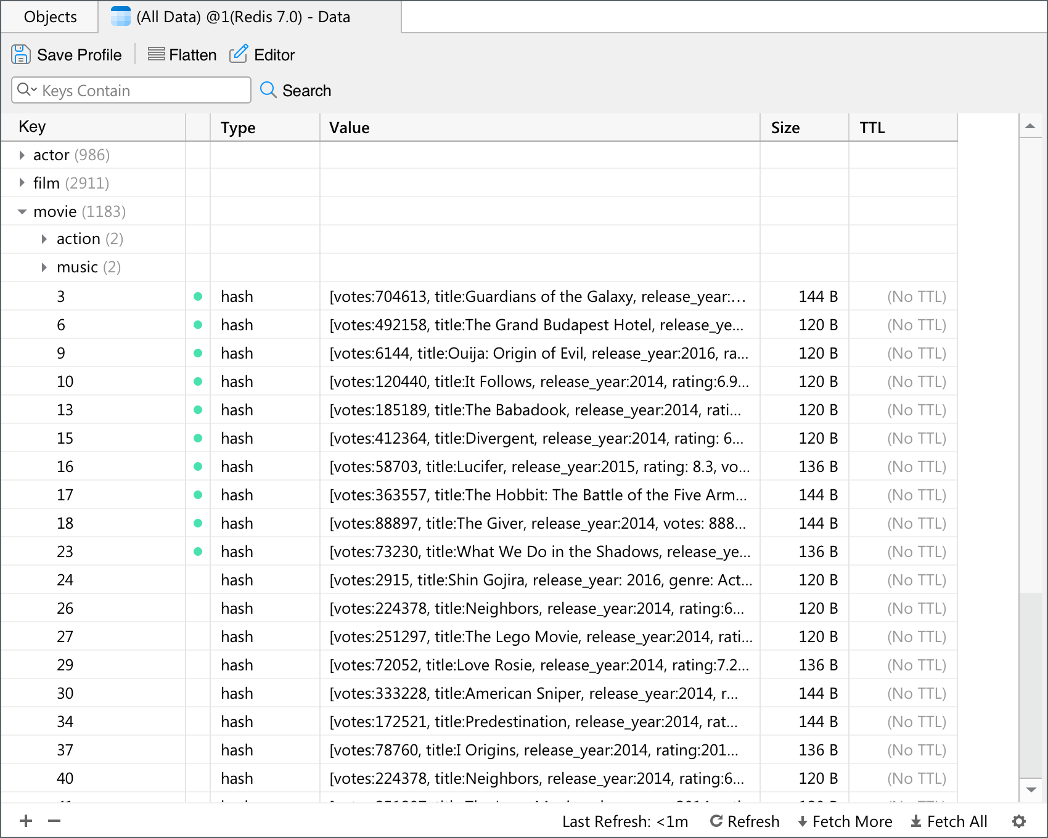Click green status dot for key 3
The width and height of the screenshot is (1048, 838).
(x=198, y=296)
